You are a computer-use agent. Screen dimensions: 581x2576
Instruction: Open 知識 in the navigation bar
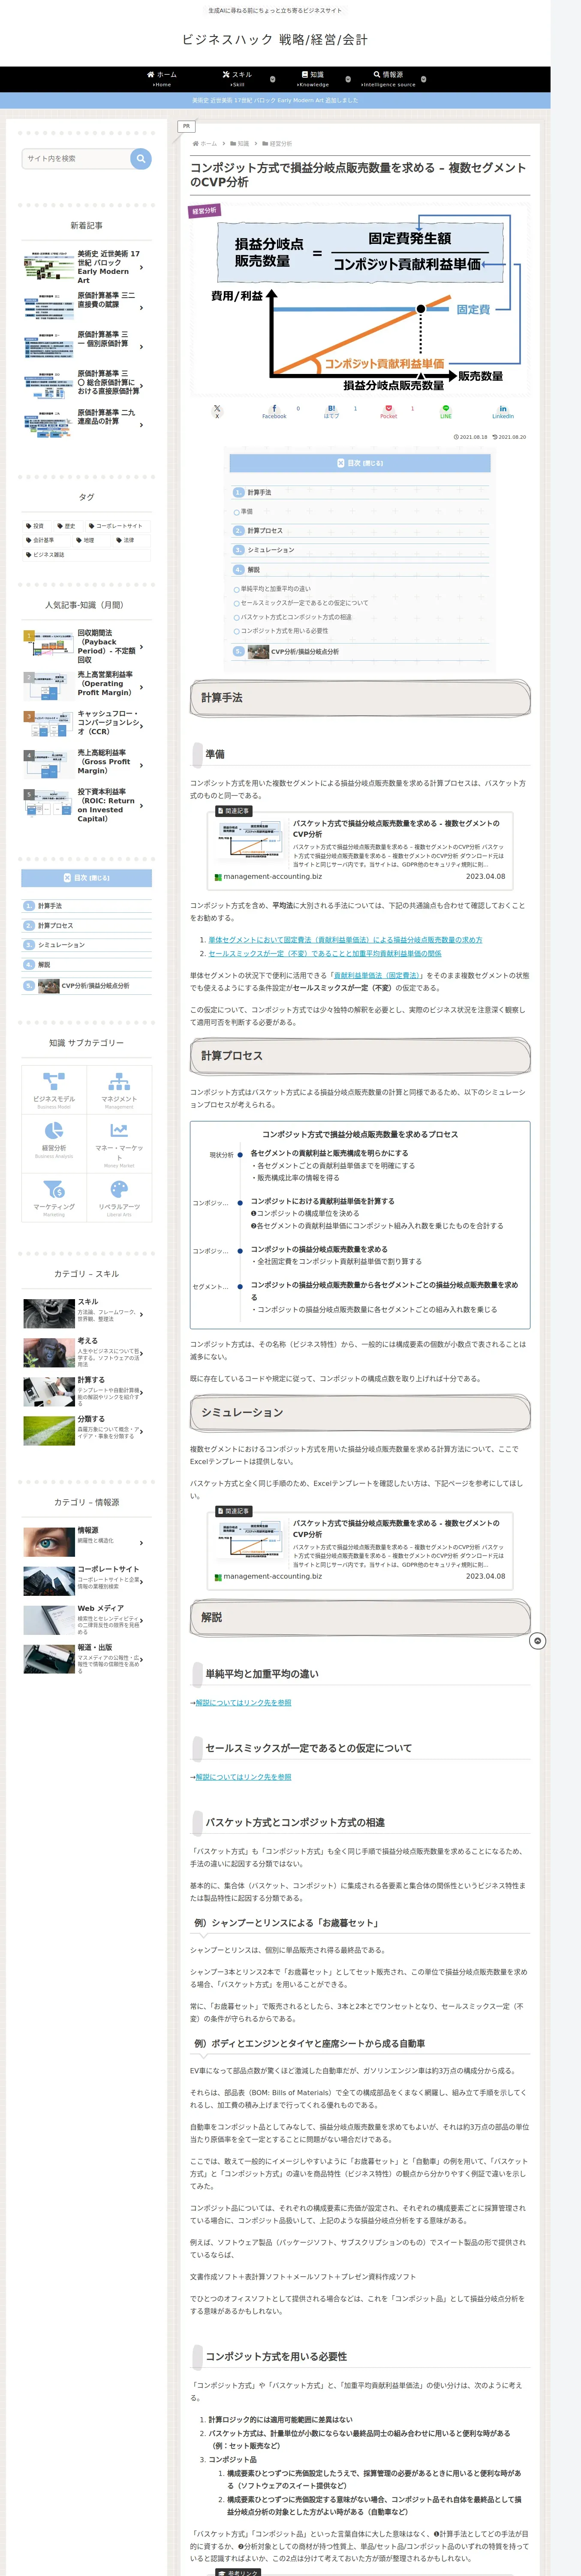(x=313, y=79)
